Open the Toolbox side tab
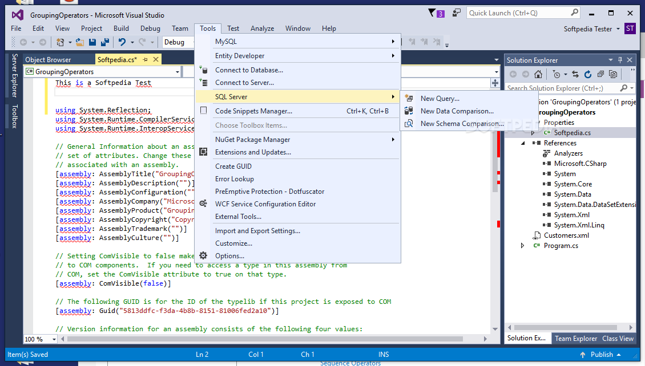The width and height of the screenshot is (645, 366). pos(14,116)
